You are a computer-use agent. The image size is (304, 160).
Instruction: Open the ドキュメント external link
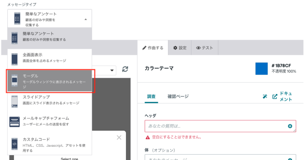tap(282, 96)
